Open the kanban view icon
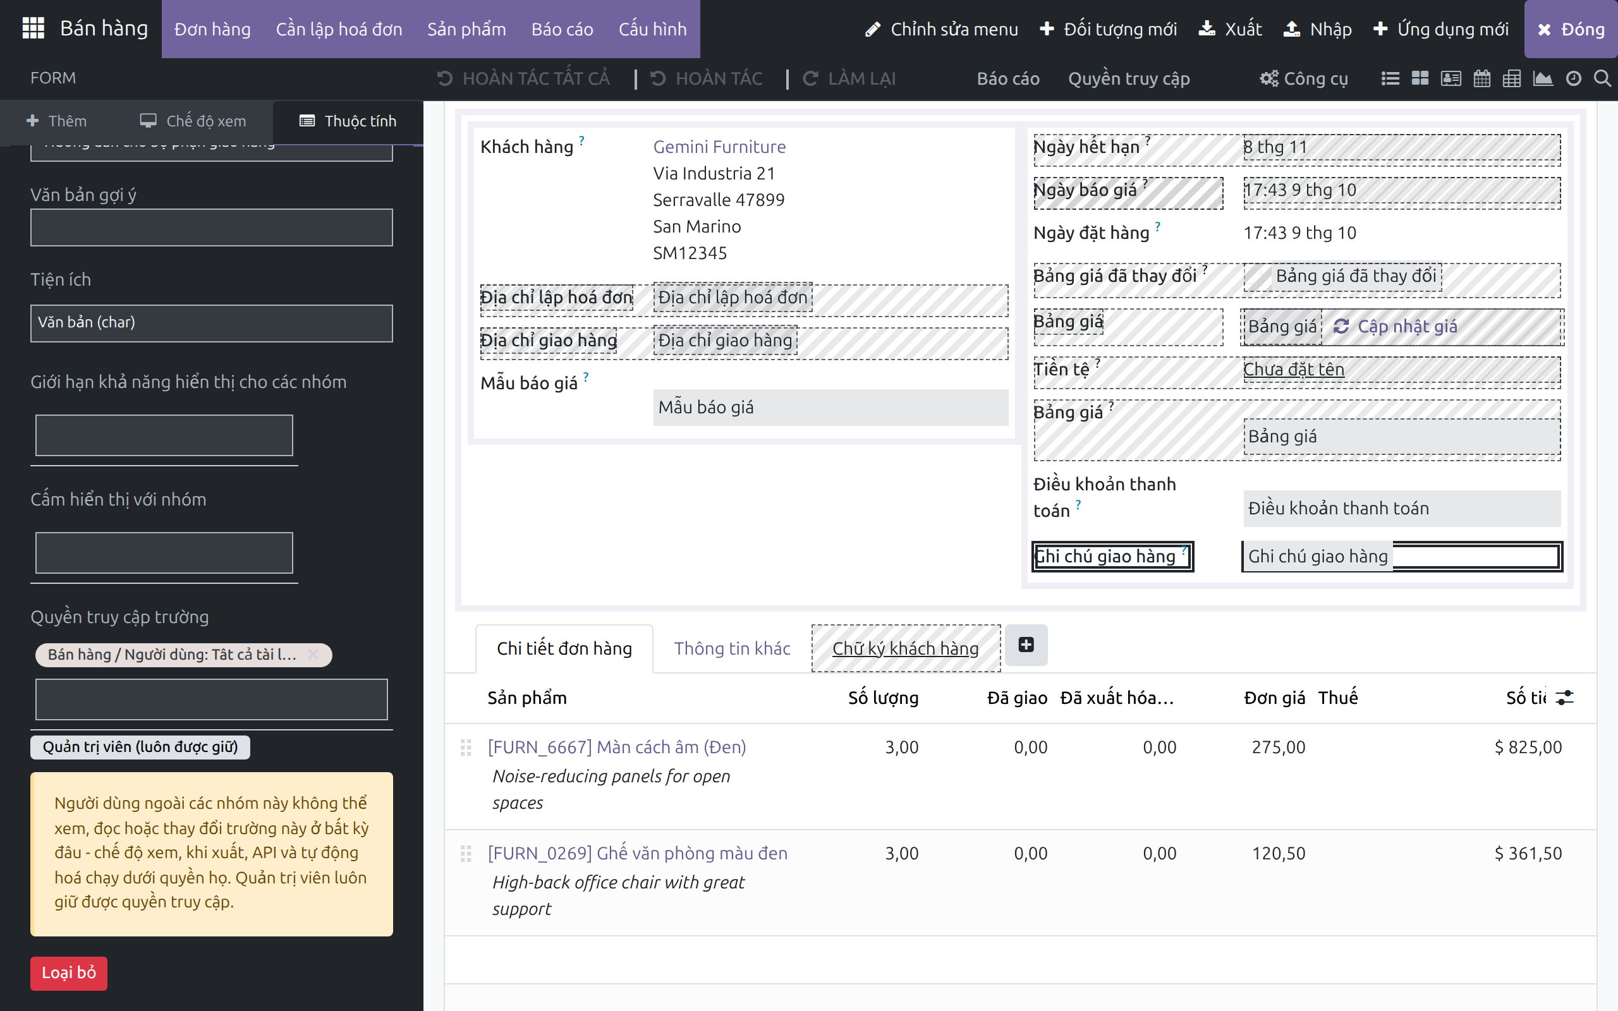Viewport: 1618px width, 1011px height. (x=1420, y=78)
